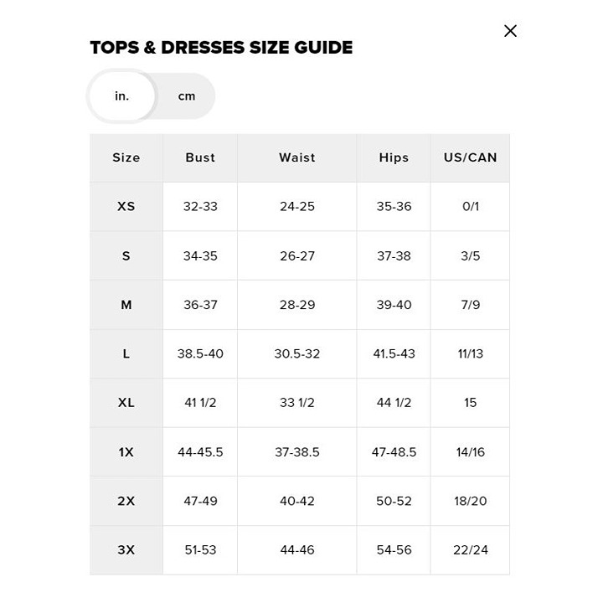
Task: Select the S size row label
Action: point(126,255)
